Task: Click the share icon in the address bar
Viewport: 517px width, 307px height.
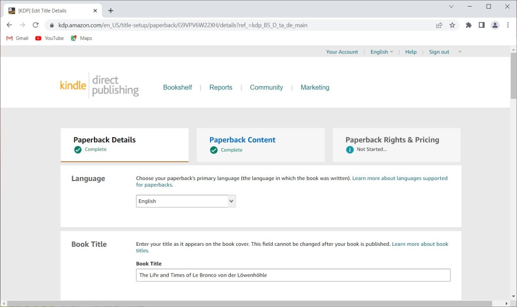Action: pos(439,24)
